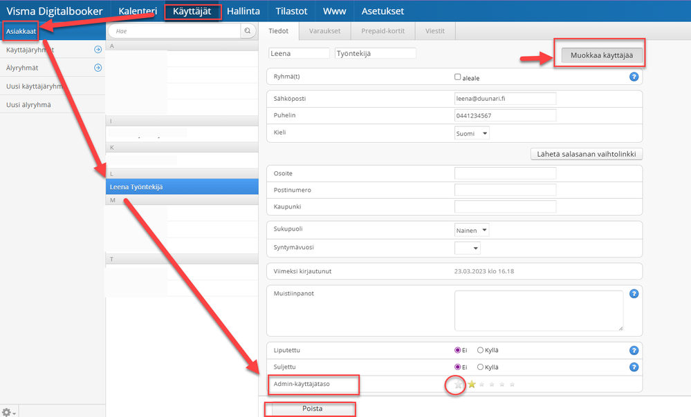Open Käyttäjäryhmät via its arrow icon
691x417 pixels.
(x=98, y=50)
